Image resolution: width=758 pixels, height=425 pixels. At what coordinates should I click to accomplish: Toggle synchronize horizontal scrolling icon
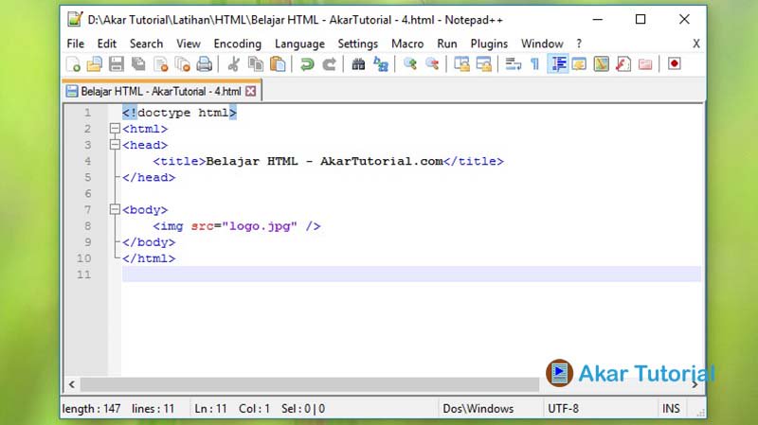tap(484, 64)
